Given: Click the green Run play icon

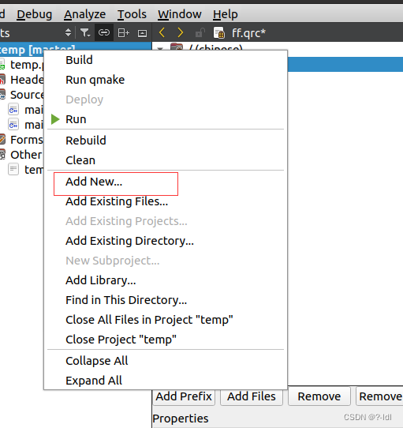Looking at the screenshot, I should [x=55, y=119].
